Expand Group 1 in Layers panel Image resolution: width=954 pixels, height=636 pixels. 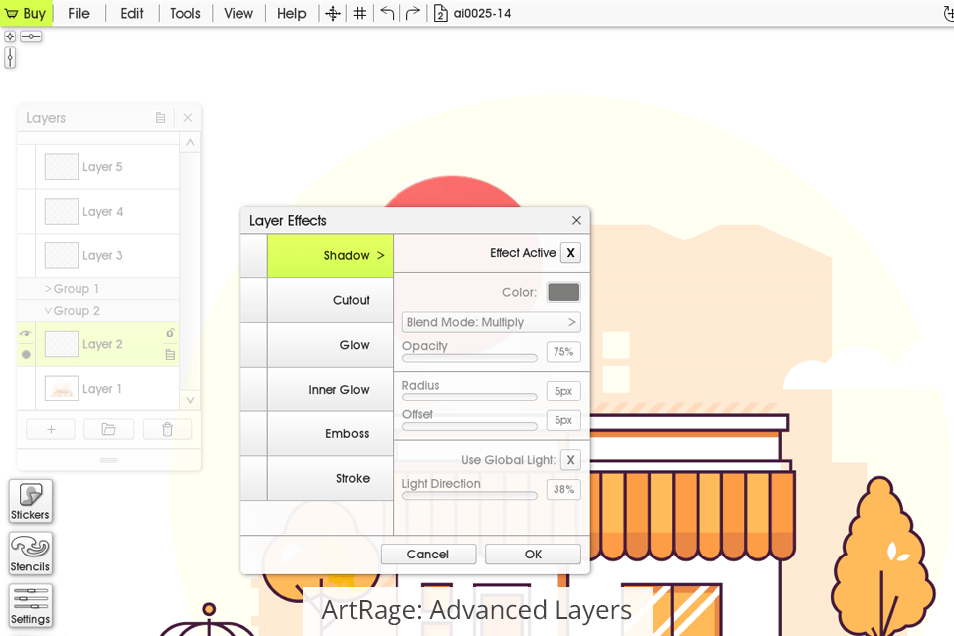point(72,289)
